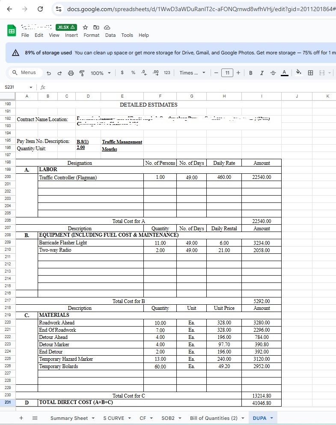336x425 pixels.
Task: Toggle strikethrough formatting
Action: (273, 73)
